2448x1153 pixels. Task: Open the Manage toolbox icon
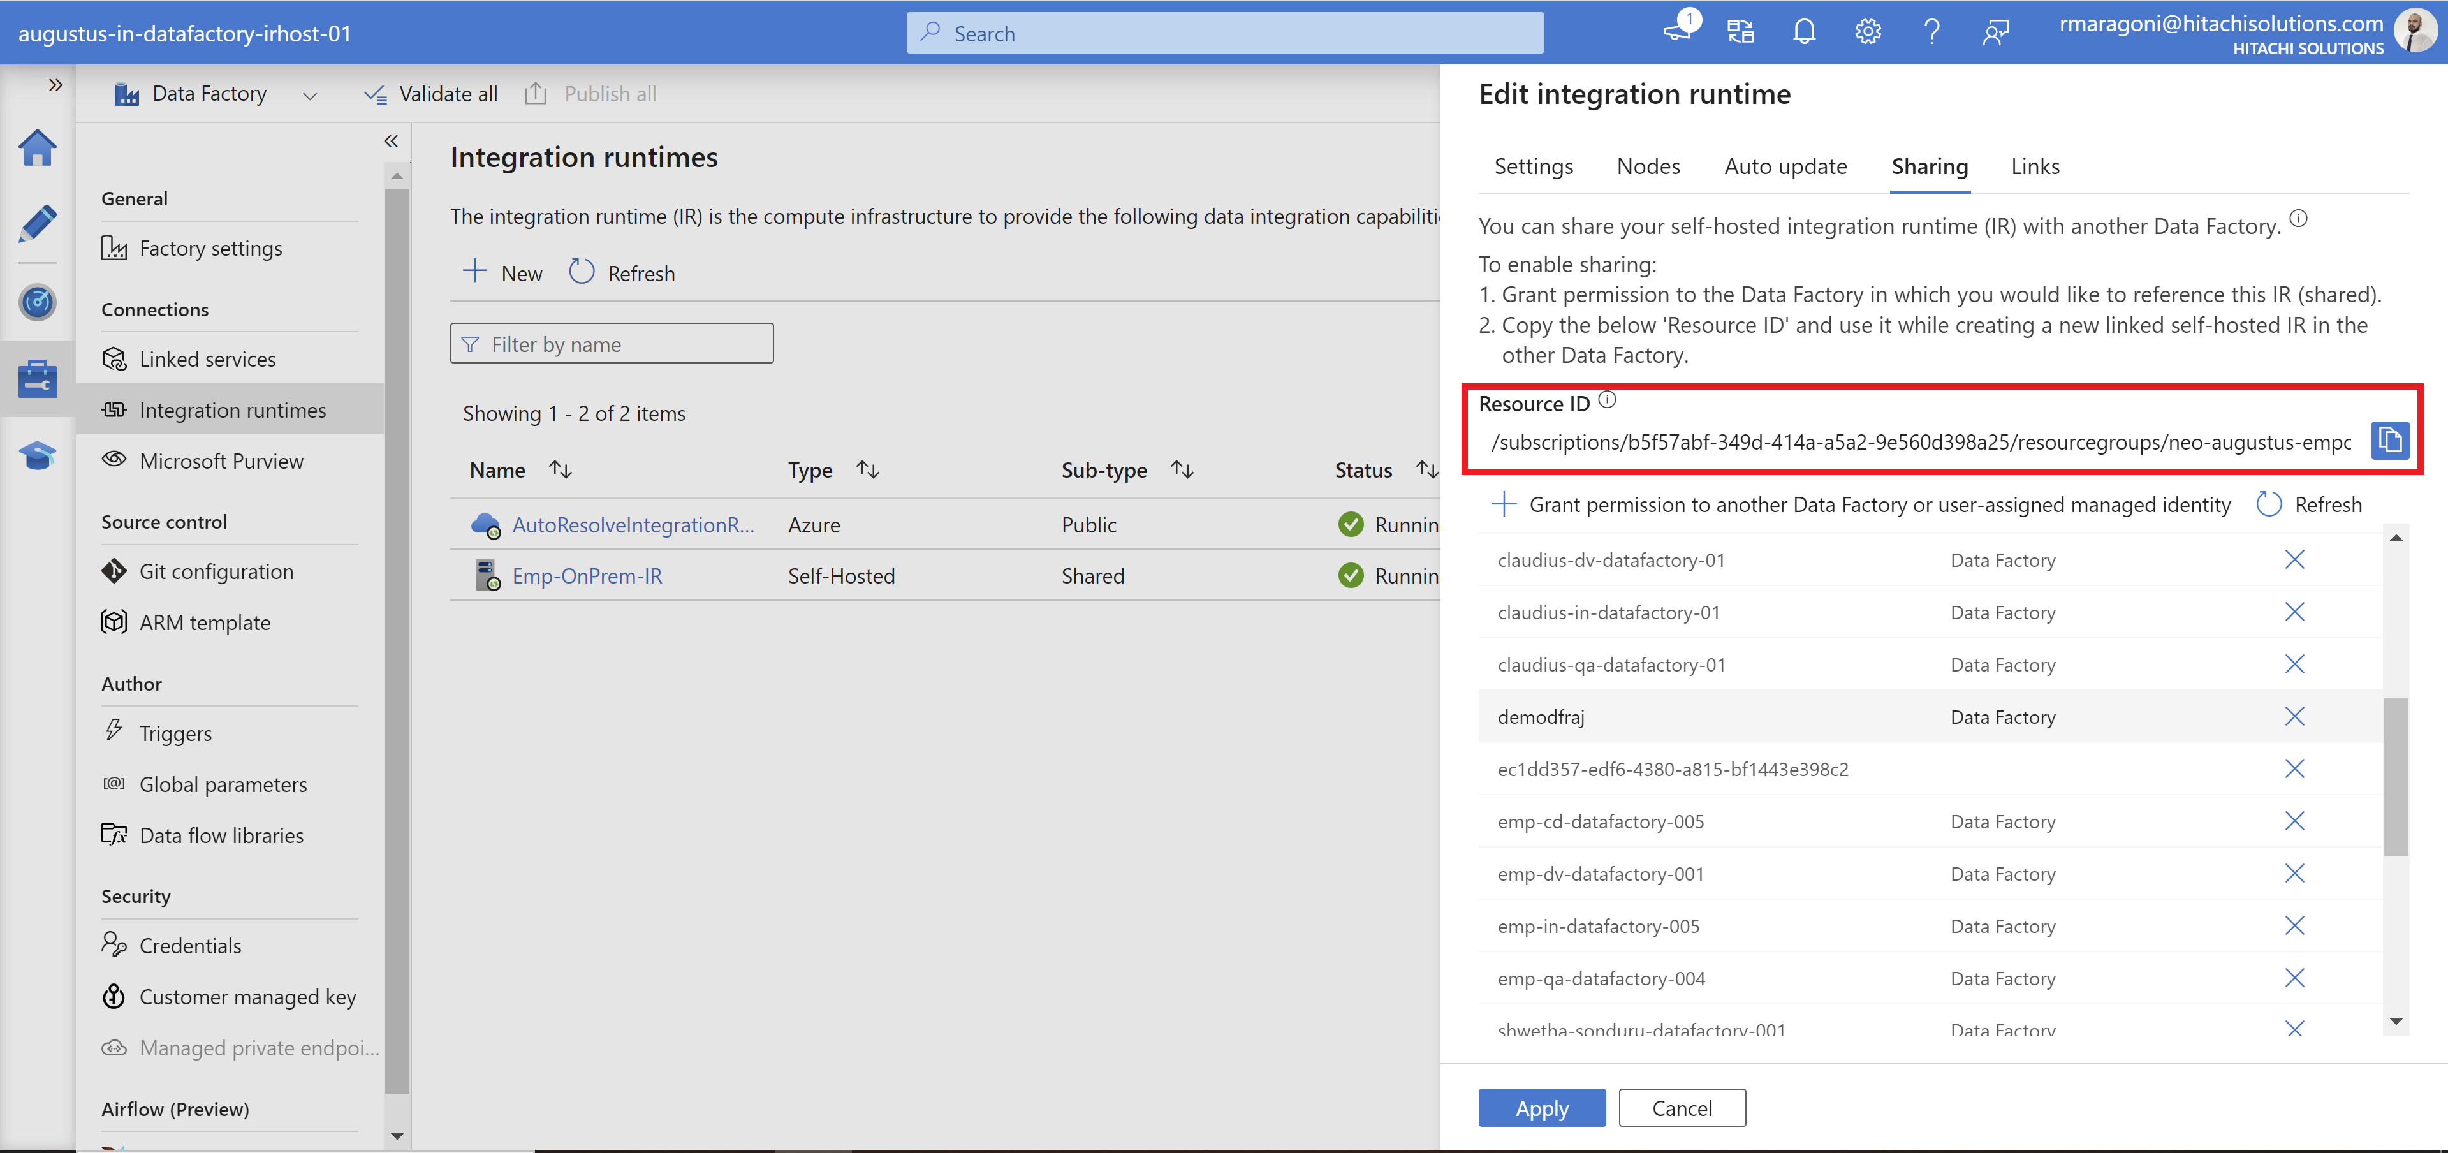pos(37,378)
